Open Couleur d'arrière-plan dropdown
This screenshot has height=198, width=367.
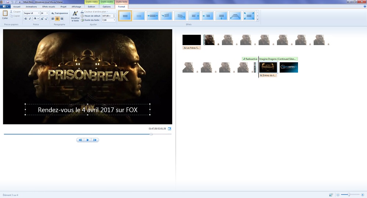click(94, 12)
